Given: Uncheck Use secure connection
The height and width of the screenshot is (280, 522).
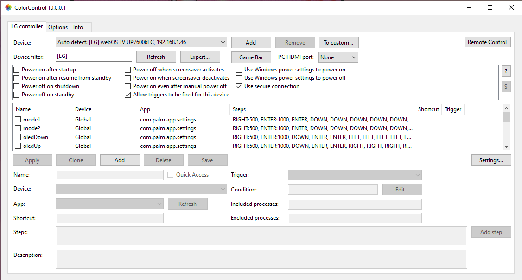Looking at the screenshot, I should (x=239, y=86).
